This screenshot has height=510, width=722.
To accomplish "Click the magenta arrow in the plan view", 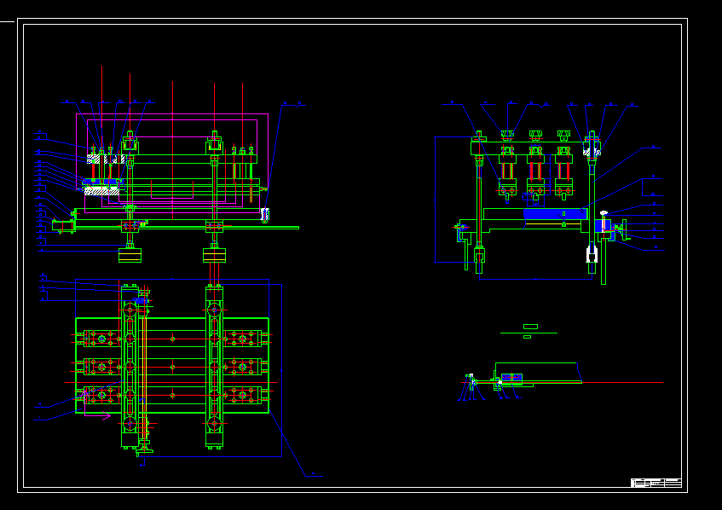I will (105, 417).
